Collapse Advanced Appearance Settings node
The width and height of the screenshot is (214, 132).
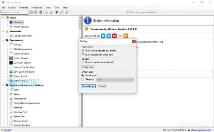[3, 85]
